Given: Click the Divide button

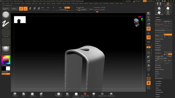Looking at the screenshot, I should pos(159,36).
